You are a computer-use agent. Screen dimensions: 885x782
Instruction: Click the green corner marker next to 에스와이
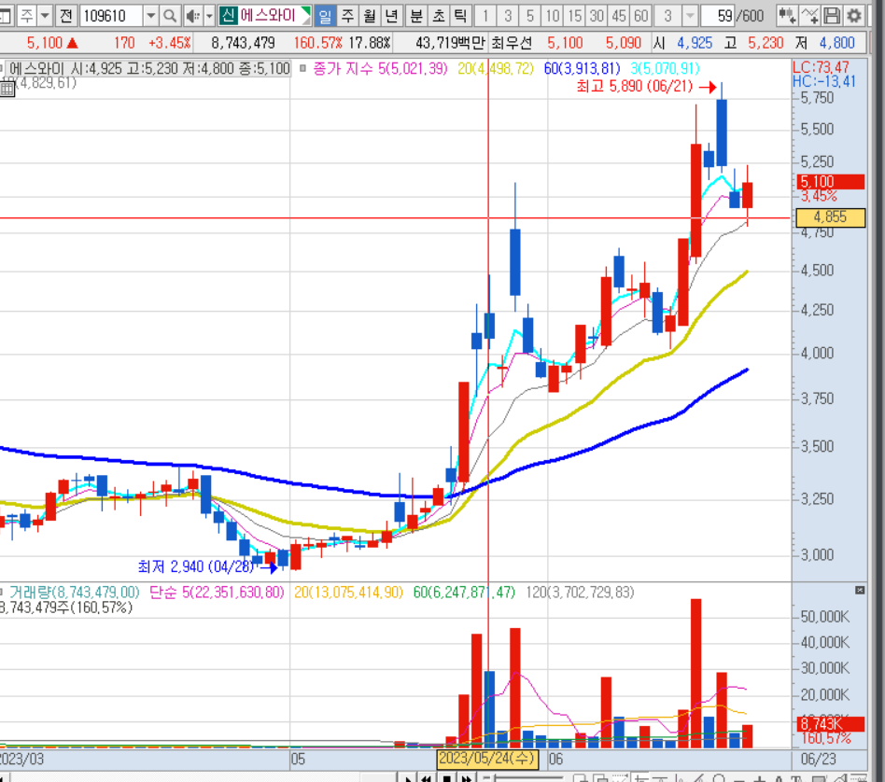click(306, 11)
